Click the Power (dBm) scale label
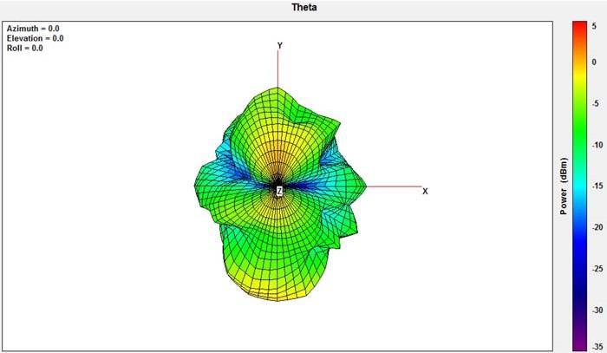The height and width of the screenshot is (353, 607). point(563,186)
